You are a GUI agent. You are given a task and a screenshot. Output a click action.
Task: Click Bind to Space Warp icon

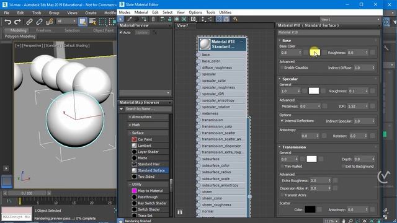[x=50, y=22]
